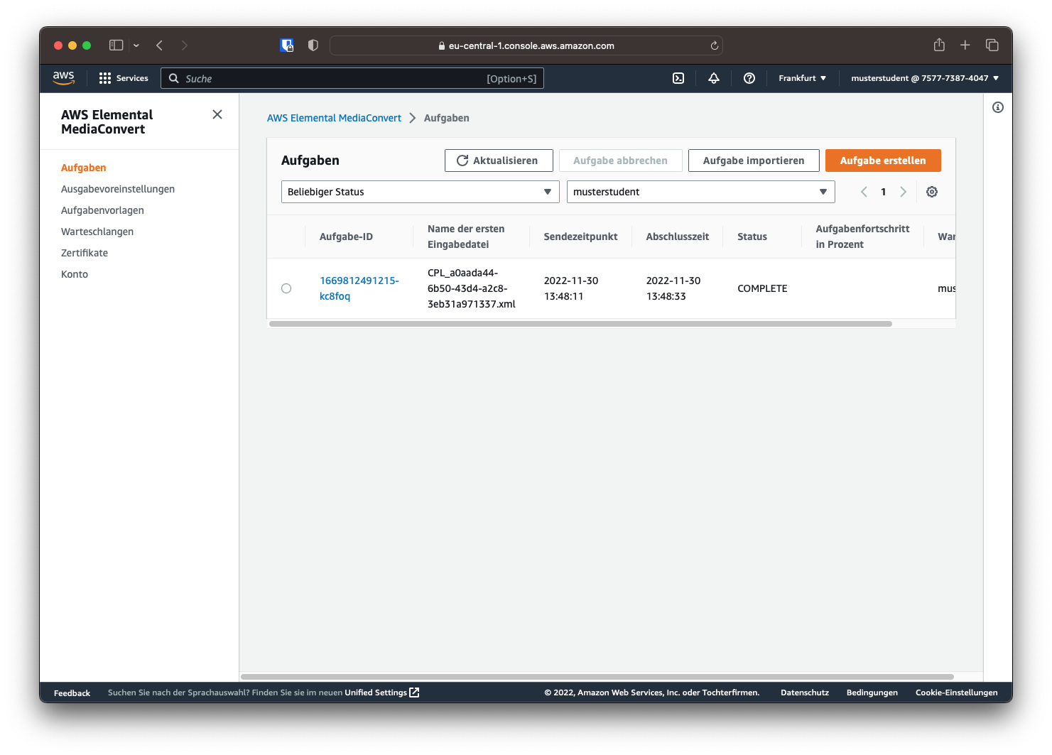Open table settings gear icon
The width and height of the screenshot is (1052, 755).
pyautogui.click(x=932, y=192)
